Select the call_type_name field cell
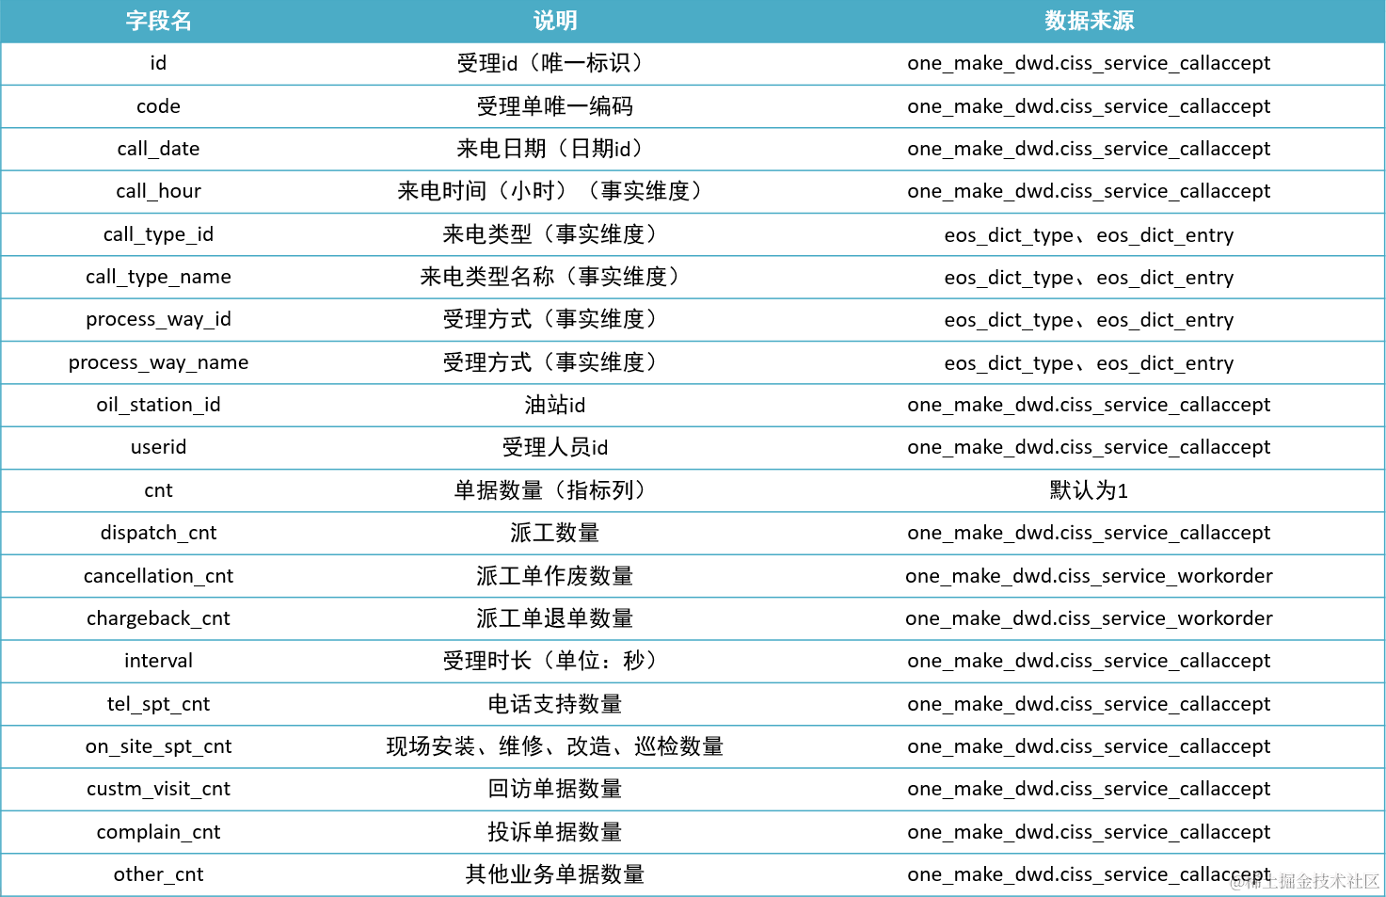Viewport: 1386px width, 897px height. point(158,277)
